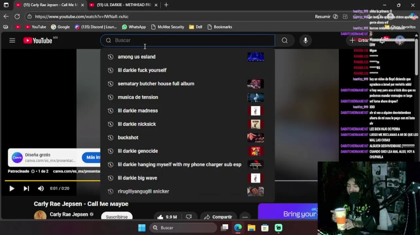Open the McAfee Security bookmark

click(167, 27)
